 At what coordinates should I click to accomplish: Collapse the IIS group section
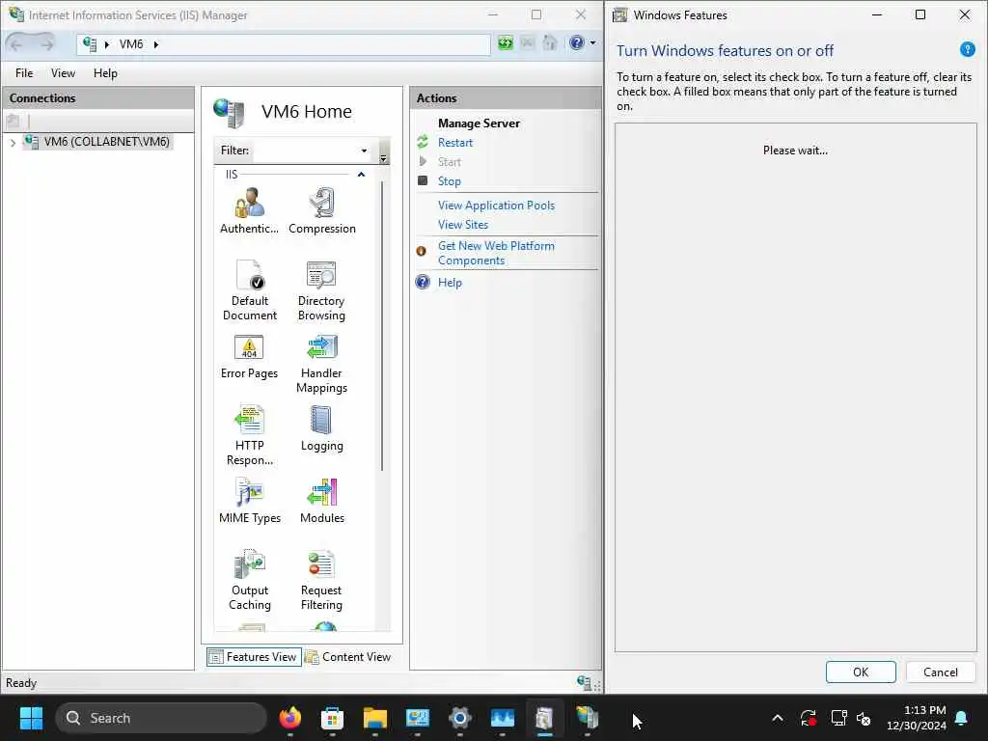361,175
